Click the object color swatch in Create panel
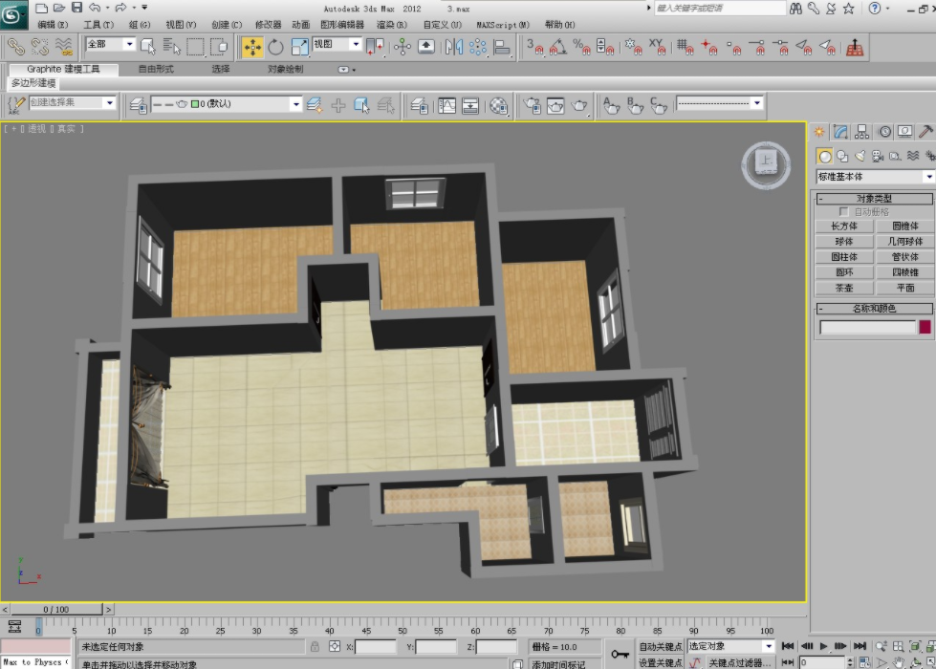The width and height of the screenshot is (936, 669). point(924,327)
